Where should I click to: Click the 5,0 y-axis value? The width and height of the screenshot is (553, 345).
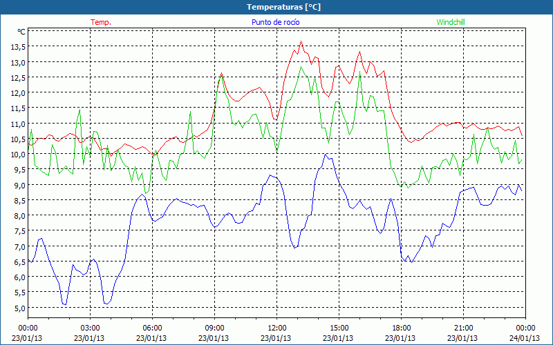pos(21,307)
